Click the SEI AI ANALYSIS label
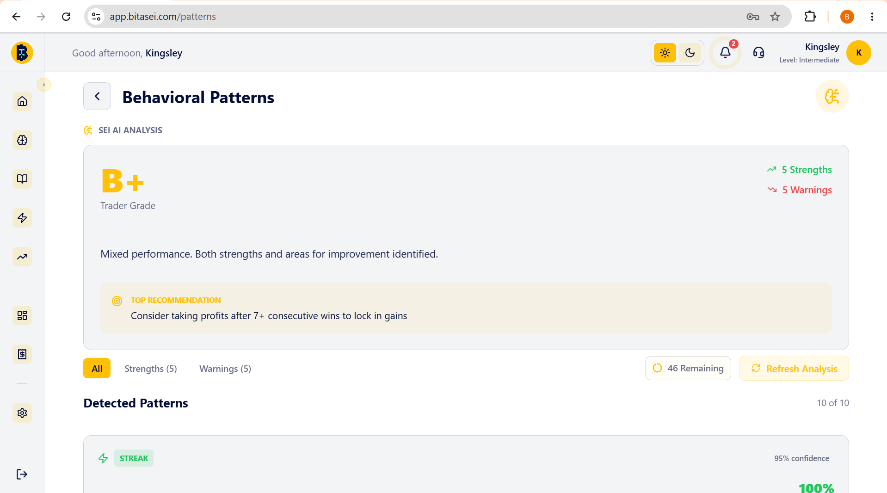The height and width of the screenshot is (493, 887). click(130, 130)
